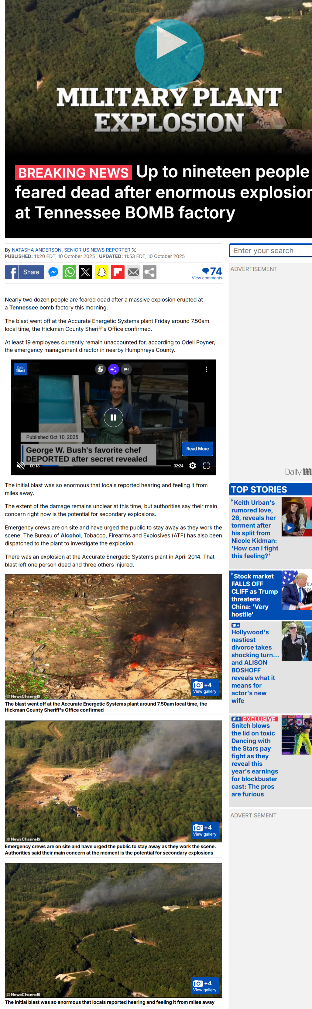312x1009 pixels.
Task: Share article via Snapchat icon
Action: tap(101, 272)
